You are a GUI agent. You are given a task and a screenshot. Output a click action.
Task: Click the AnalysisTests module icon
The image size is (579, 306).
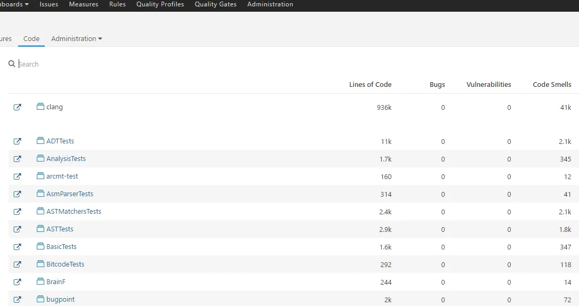pyautogui.click(x=40, y=158)
